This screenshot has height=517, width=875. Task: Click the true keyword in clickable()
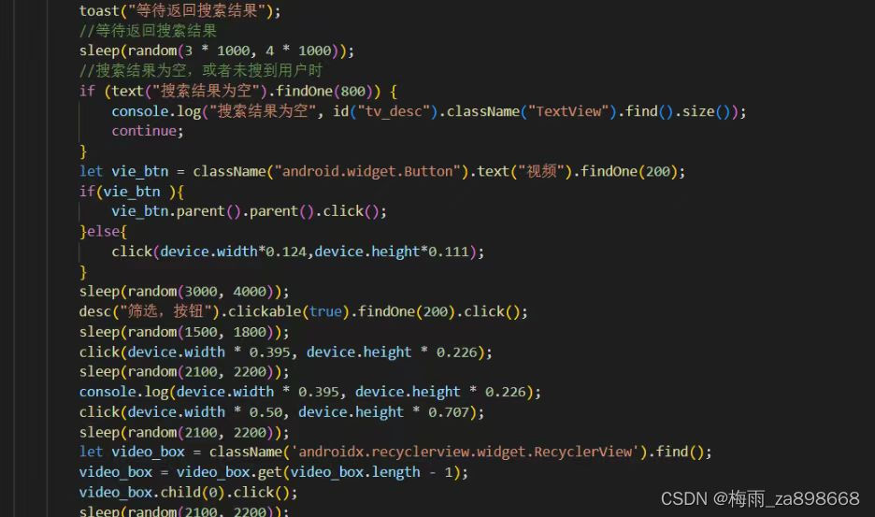point(325,311)
